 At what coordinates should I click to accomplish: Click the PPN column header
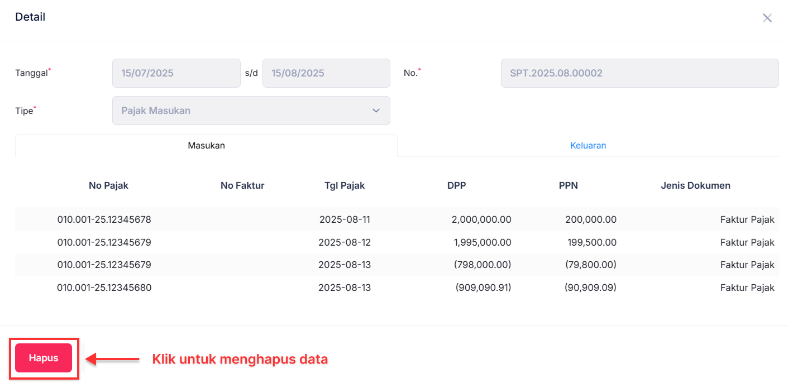click(x=568, y=185)
